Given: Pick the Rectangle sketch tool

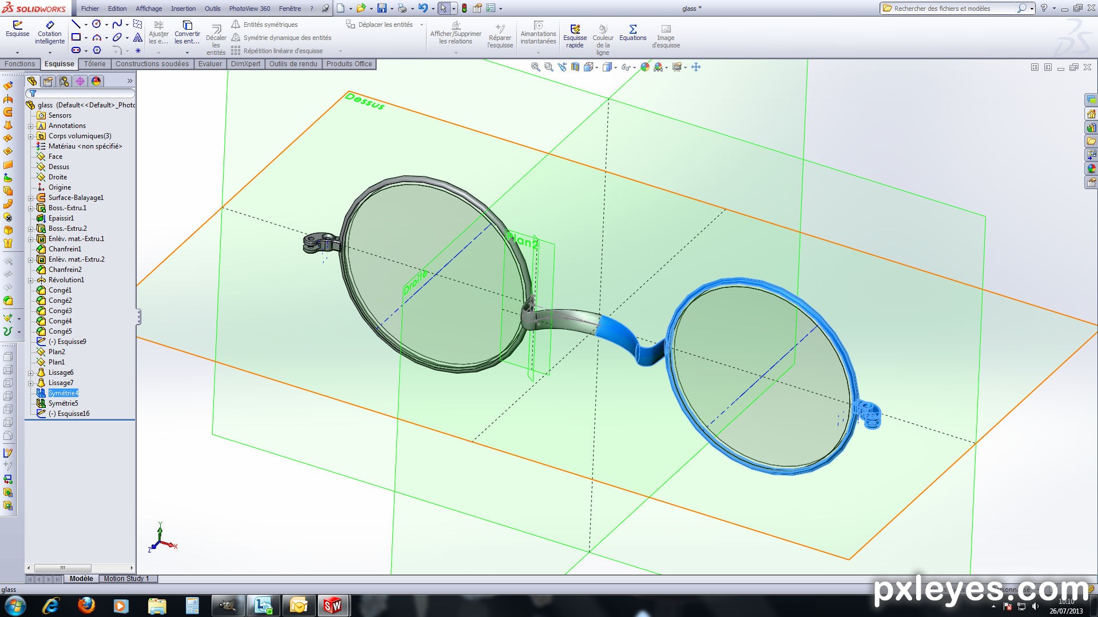Looking at the screenshot, I should pos(75,37).
